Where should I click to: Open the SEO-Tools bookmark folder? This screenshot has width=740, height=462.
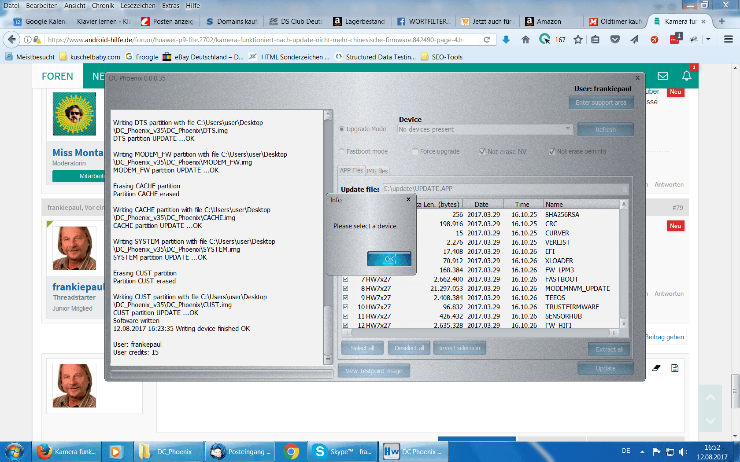point(441,57)
